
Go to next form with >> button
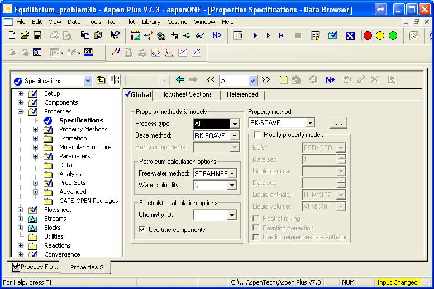[x=266, y=80]
